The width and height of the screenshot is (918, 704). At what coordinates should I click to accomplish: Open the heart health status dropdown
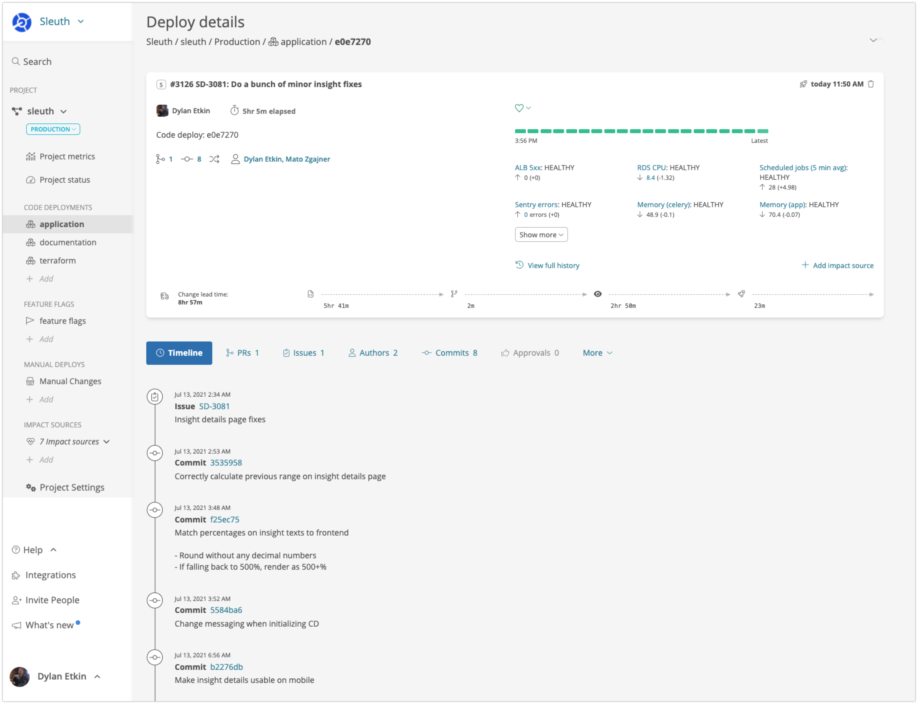pos(522,108)
